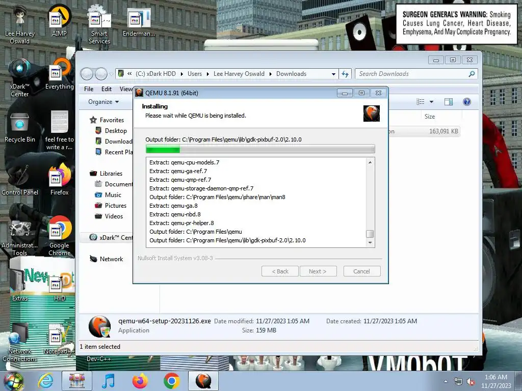Click the Next > button in the installer
The image size is (522, 391).
pyautogui.click(x=318, y=271)
